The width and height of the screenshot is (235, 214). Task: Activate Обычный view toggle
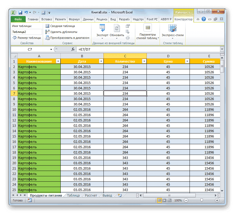coord(159,201)
